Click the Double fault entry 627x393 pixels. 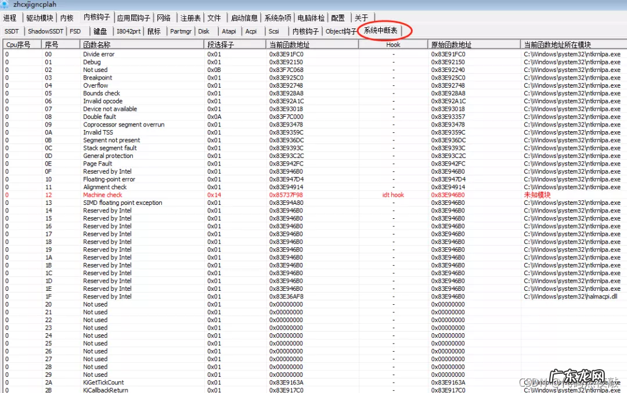click(99, 117)
